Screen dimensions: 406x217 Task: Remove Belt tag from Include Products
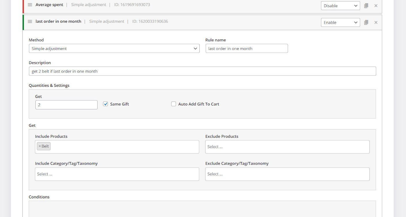[x=40, y=146]
